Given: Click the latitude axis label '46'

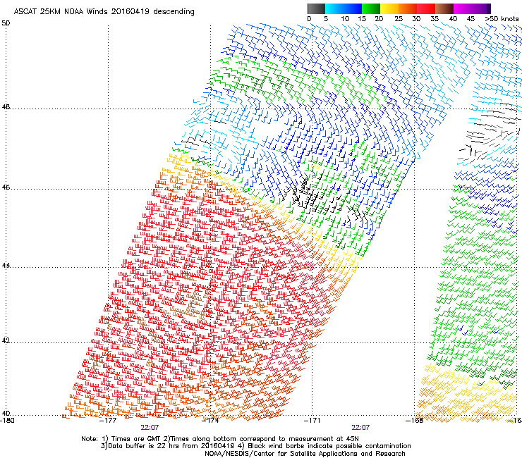Looking at the screenshot, I should 6,187.
